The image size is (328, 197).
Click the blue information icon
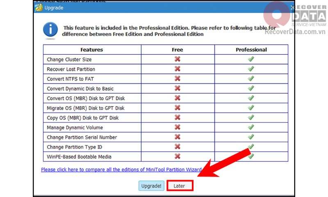coord(50,30)
